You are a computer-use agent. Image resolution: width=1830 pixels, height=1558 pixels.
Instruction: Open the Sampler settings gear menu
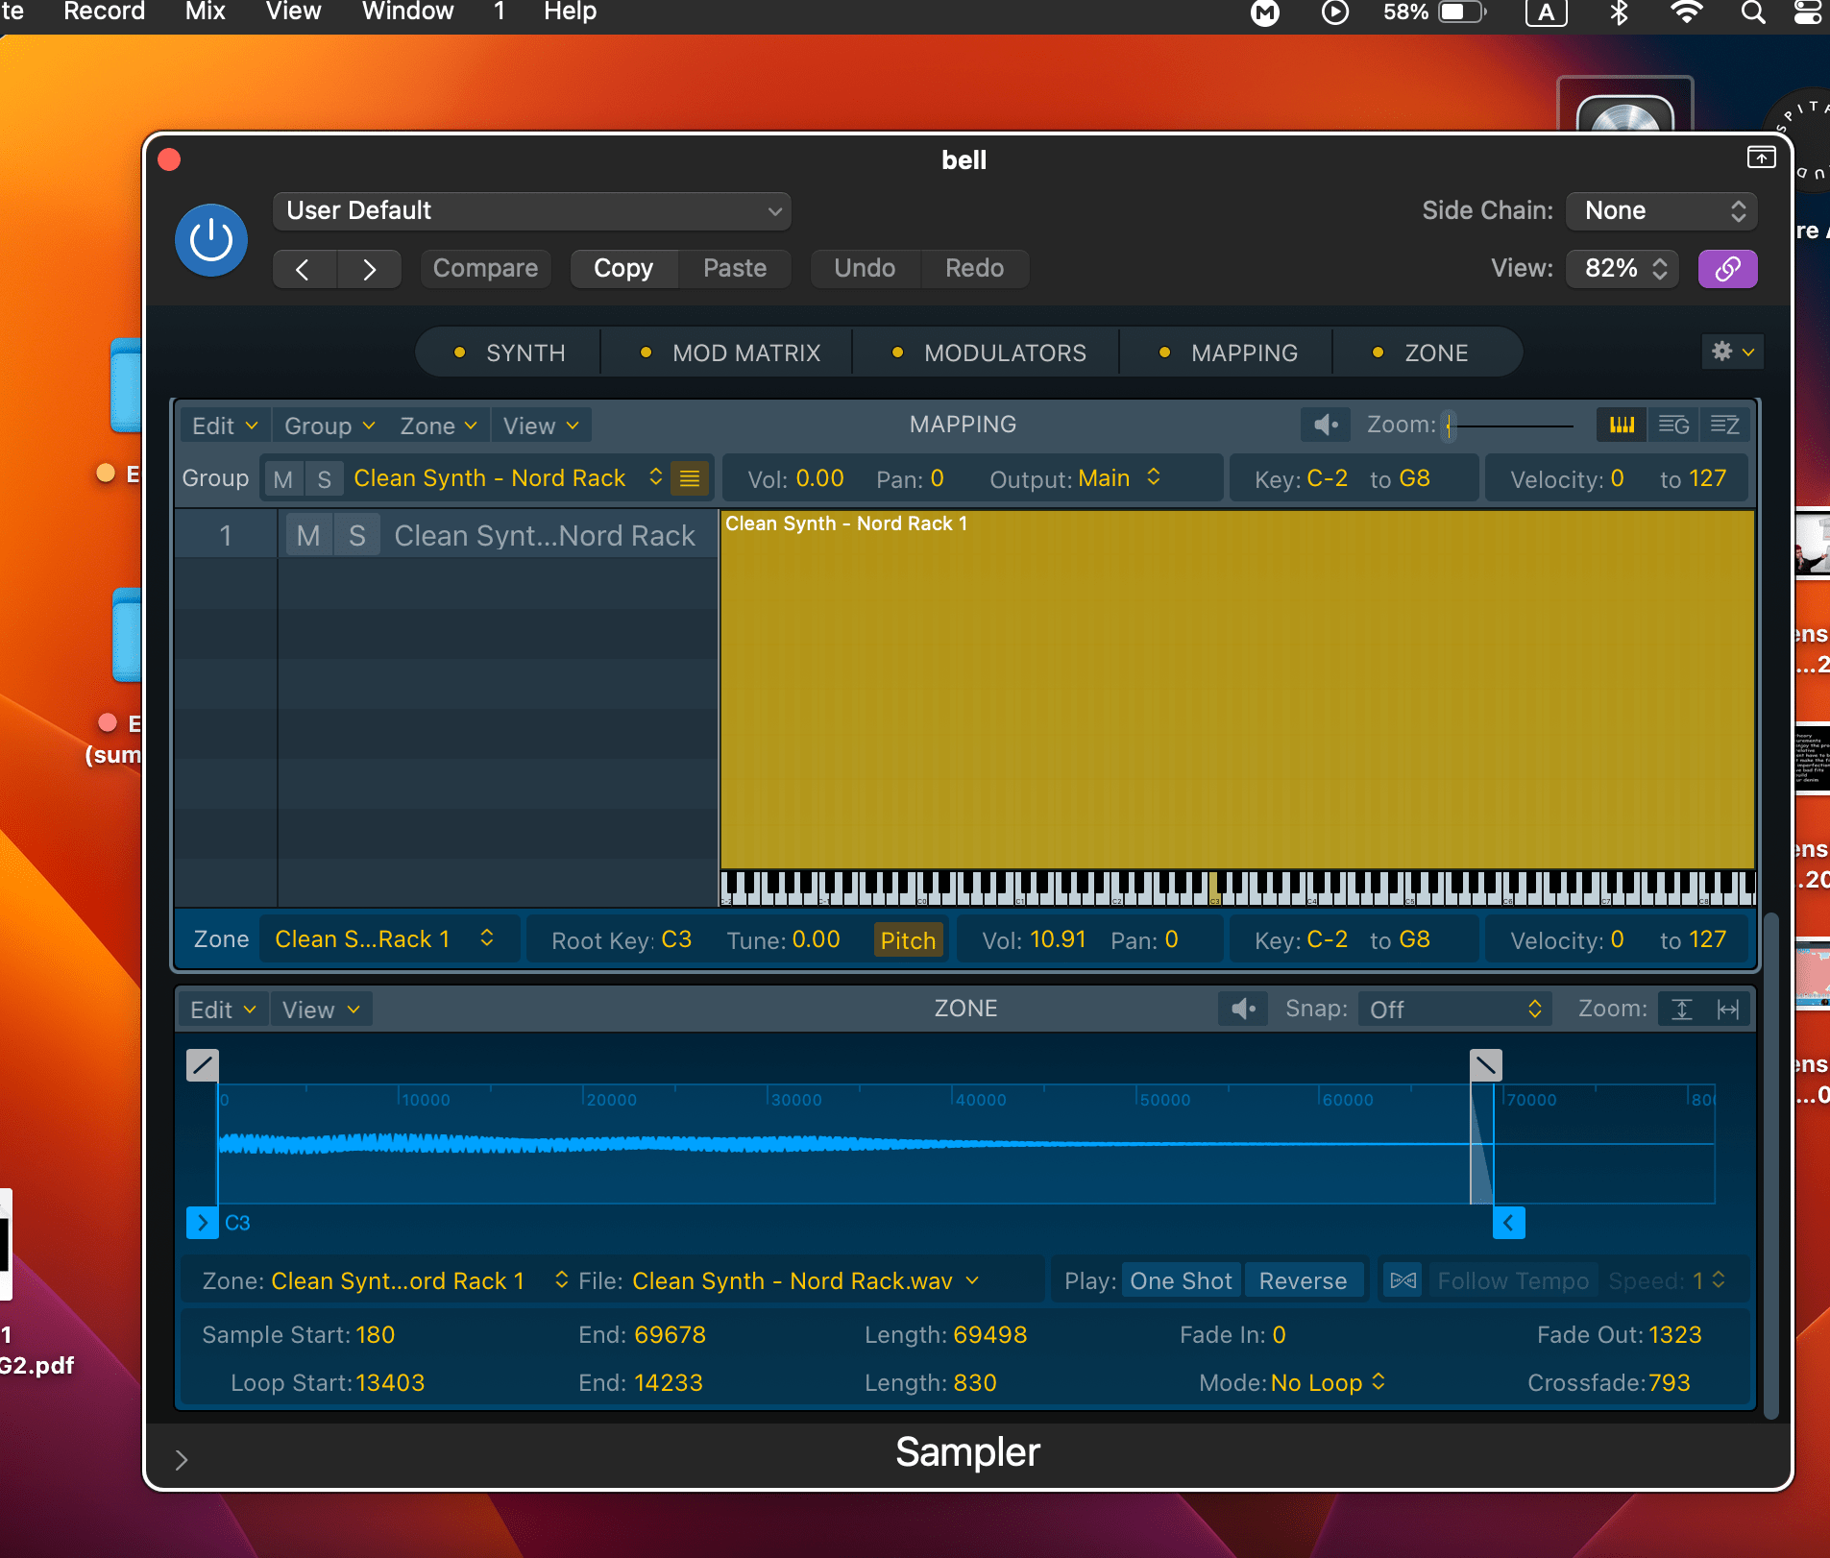point(1732,353)
